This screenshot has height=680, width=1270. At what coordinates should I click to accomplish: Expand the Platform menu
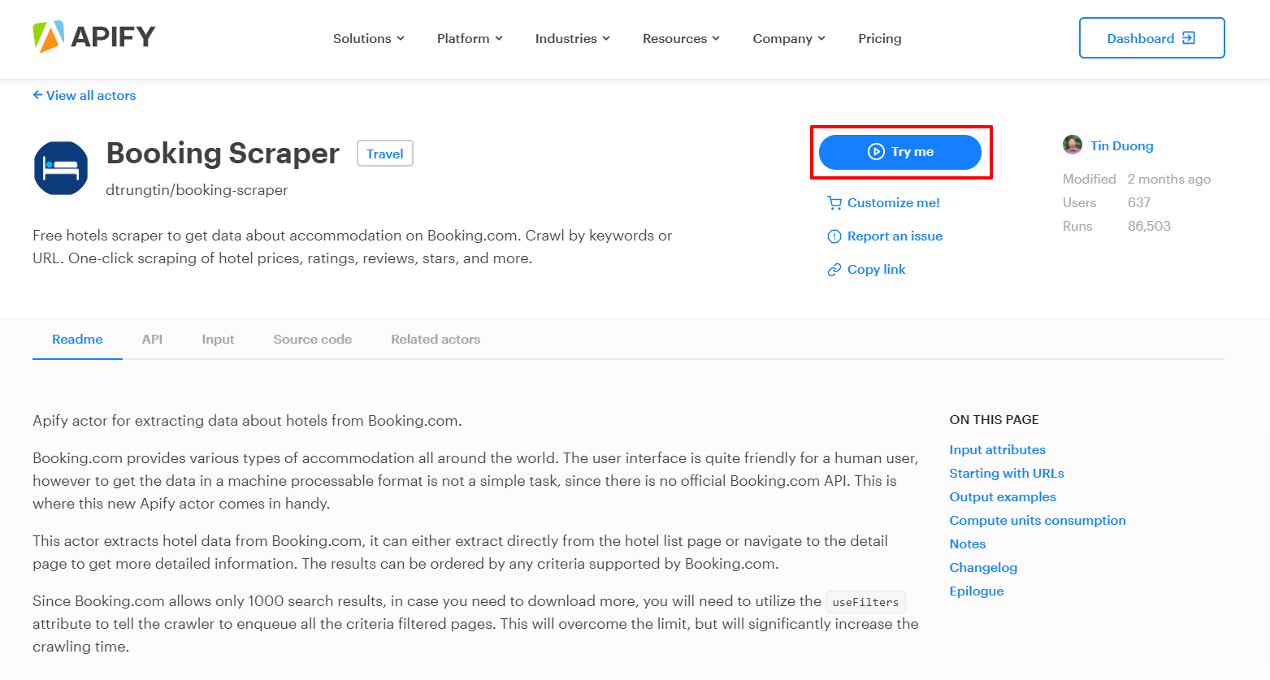coord(470,38)
